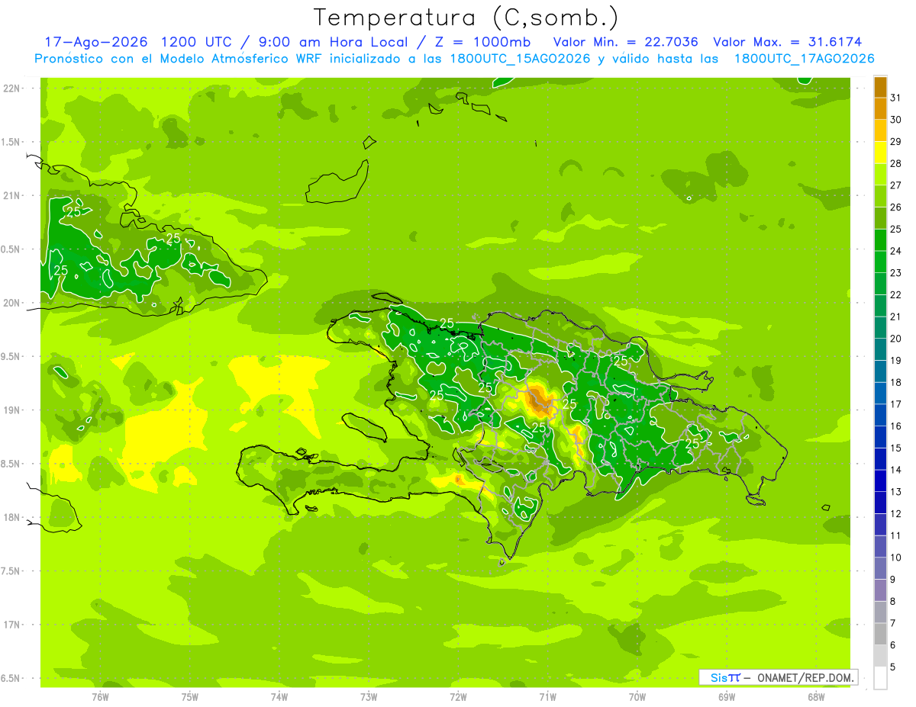Click the '15' value on the color scale
This screenshot has height=707, width=916.
click(895, 448)
